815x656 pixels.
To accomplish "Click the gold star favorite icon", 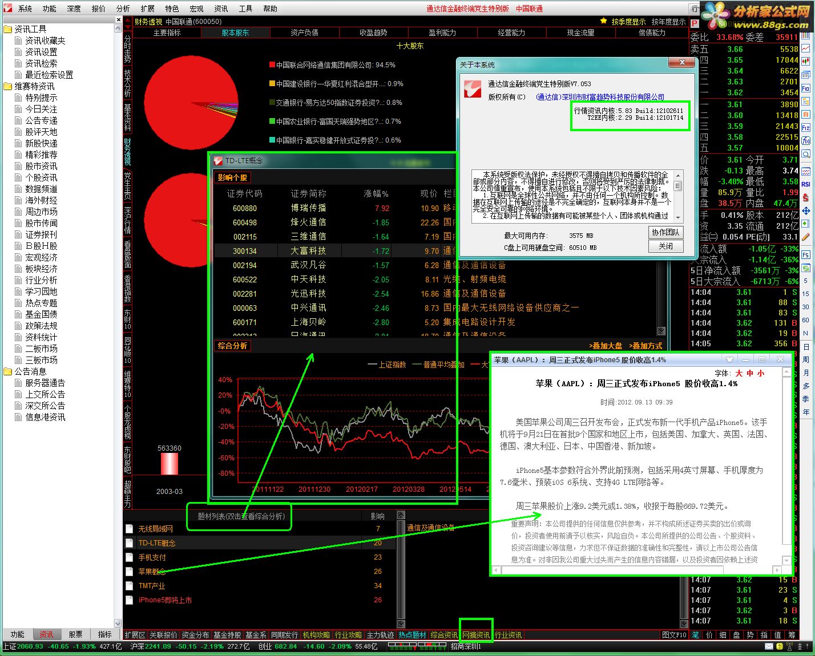I will 603,22.
